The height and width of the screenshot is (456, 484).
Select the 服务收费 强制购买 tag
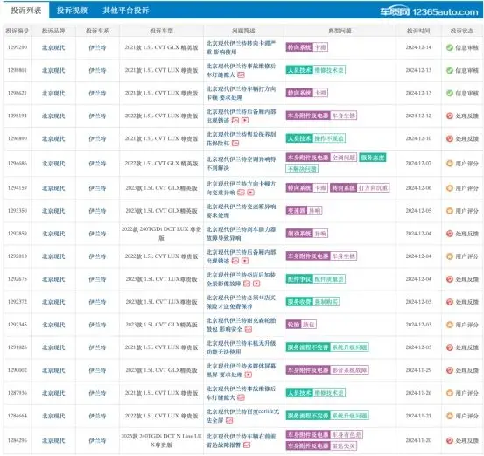click(312, 302)
